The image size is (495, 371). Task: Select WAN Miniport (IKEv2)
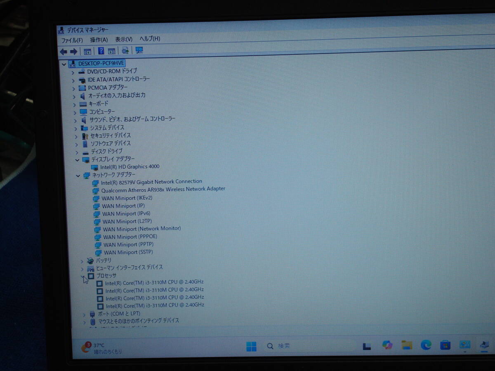(127, 198)
